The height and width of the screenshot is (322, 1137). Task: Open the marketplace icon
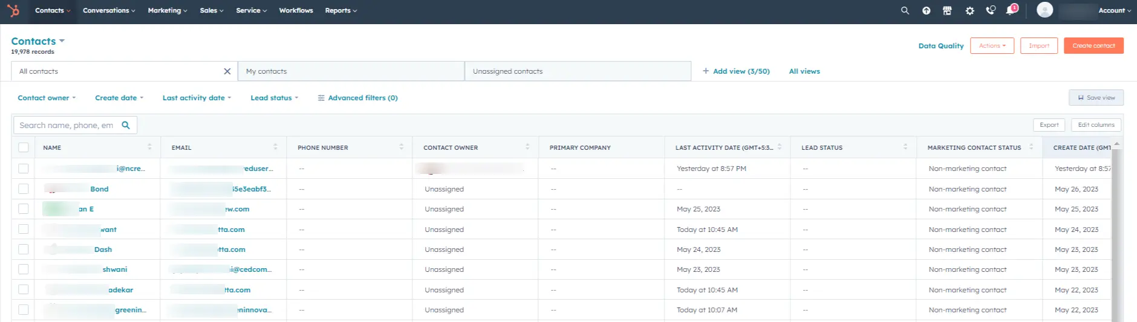tap(947, 10)
